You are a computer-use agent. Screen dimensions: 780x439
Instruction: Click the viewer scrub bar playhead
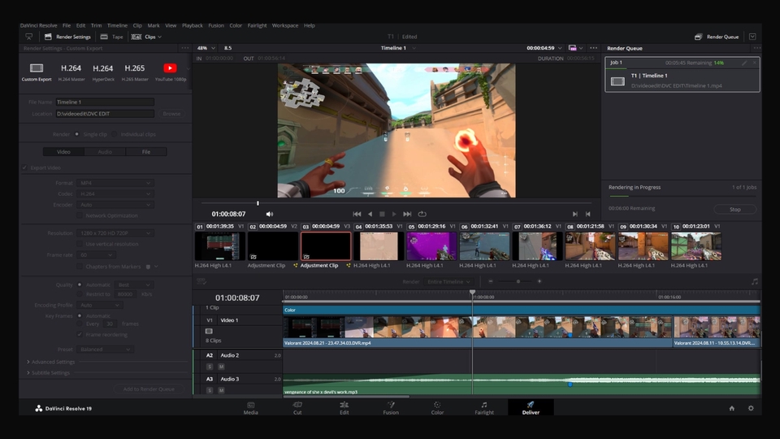[x=258, y=203]
